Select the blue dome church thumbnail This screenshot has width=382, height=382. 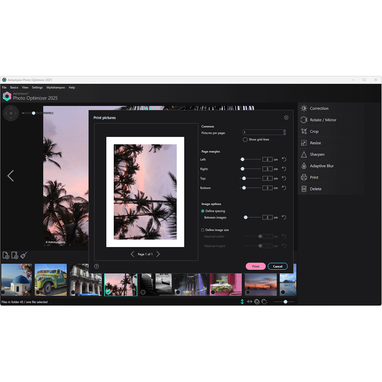[16, 280]
